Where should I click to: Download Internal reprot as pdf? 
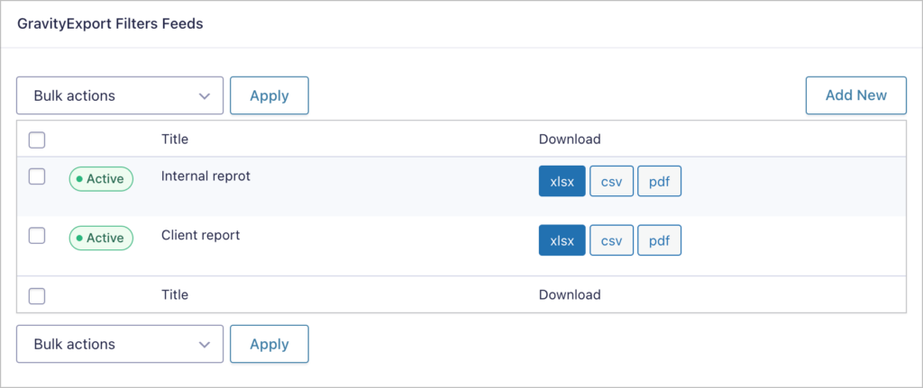(659, 182)
